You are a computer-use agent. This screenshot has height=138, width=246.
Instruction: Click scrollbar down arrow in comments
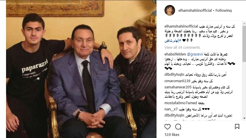point(244,118)
